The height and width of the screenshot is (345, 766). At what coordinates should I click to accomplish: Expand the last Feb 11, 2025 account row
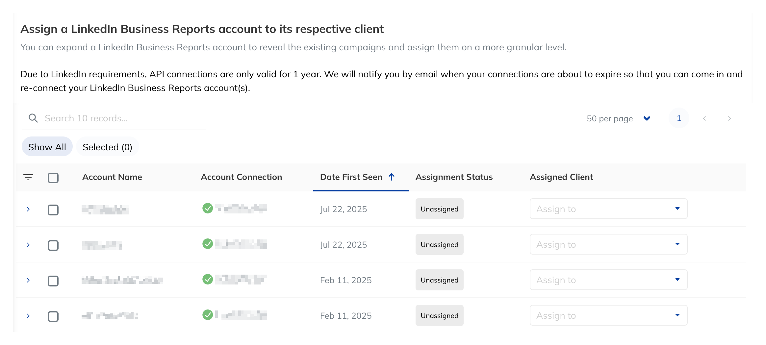tap(28, 316)
